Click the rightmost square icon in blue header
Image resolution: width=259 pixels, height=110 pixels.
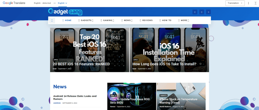pos(208,12)
